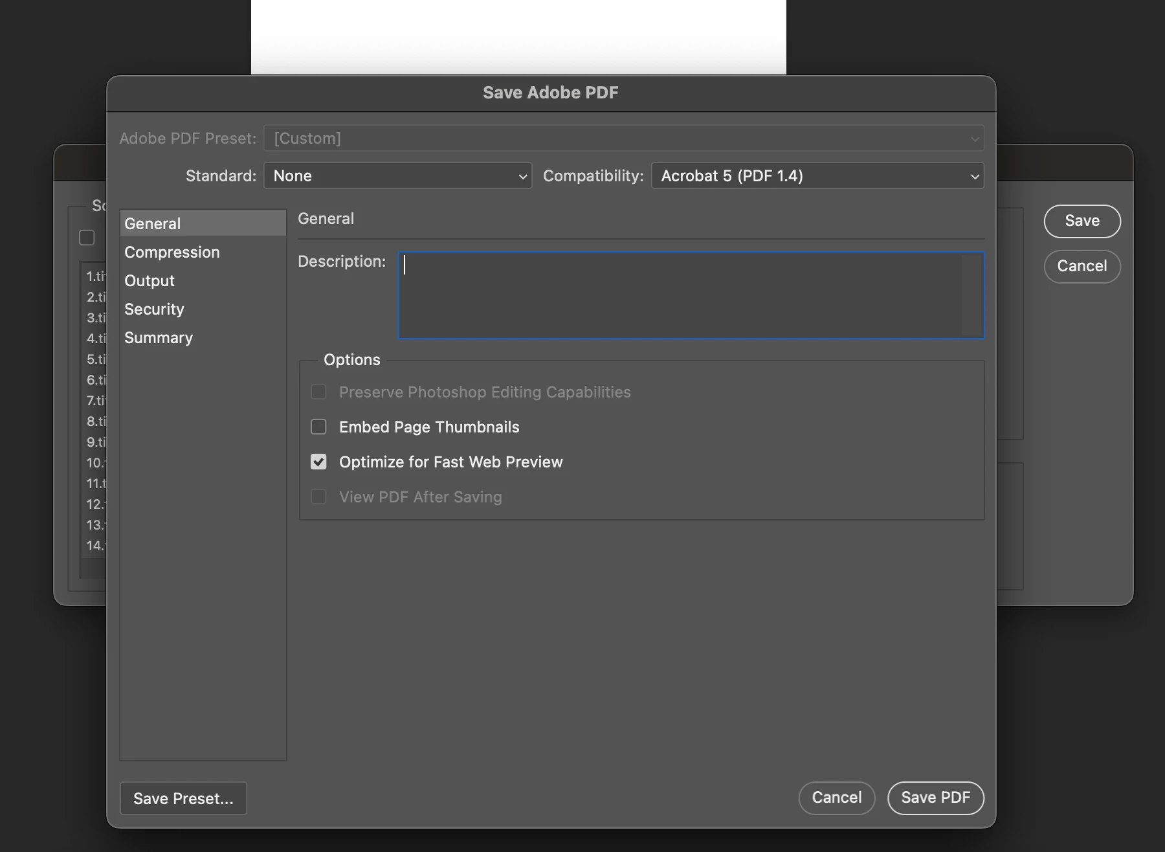Click the Description box scrollbar
1165x852 pixels.
[972, 295]
